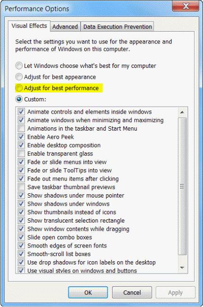Select Adjust for best appearance option
The image size is (203, 307).
click(x=19, y=77)
